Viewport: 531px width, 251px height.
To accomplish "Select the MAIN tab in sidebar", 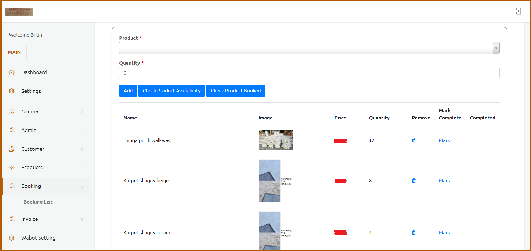I will (14, 52).
